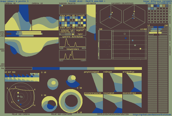Open the emerald/rose complementaries thumbnail
172x116 pixels.
coord(132,104)
